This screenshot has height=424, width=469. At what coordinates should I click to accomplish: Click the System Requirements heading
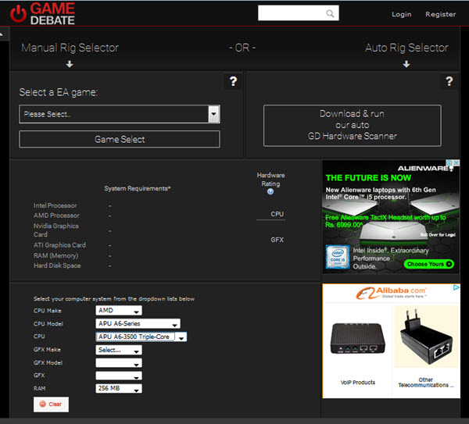[138, 188]
